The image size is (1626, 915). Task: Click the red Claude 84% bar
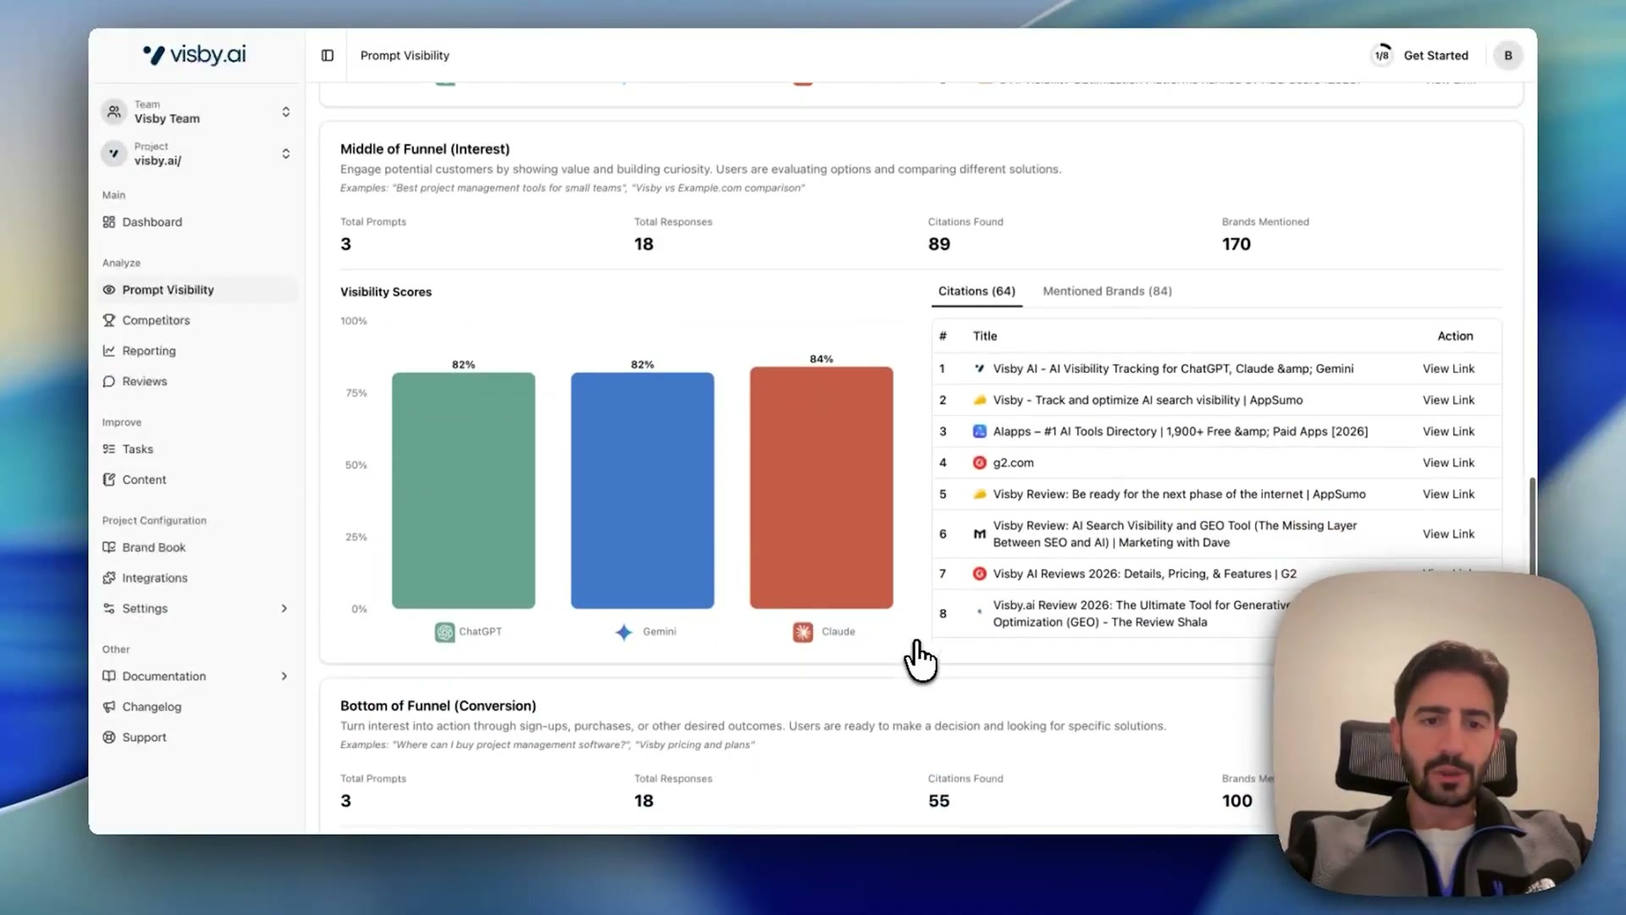pos(821,488)
